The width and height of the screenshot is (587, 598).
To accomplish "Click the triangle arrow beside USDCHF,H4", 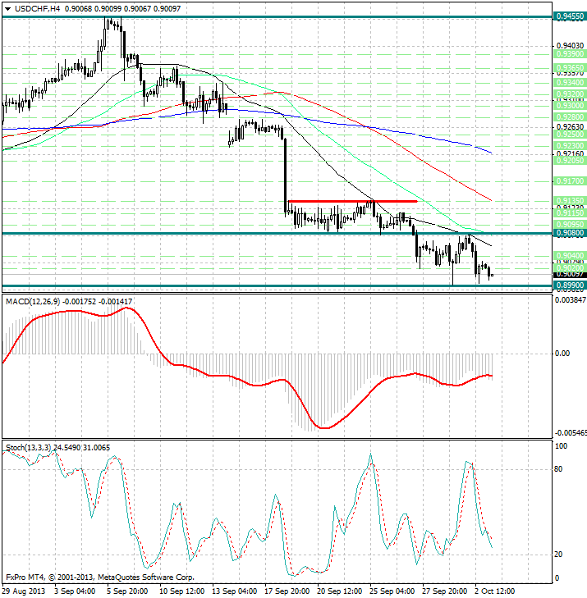I will click(7, 9).
